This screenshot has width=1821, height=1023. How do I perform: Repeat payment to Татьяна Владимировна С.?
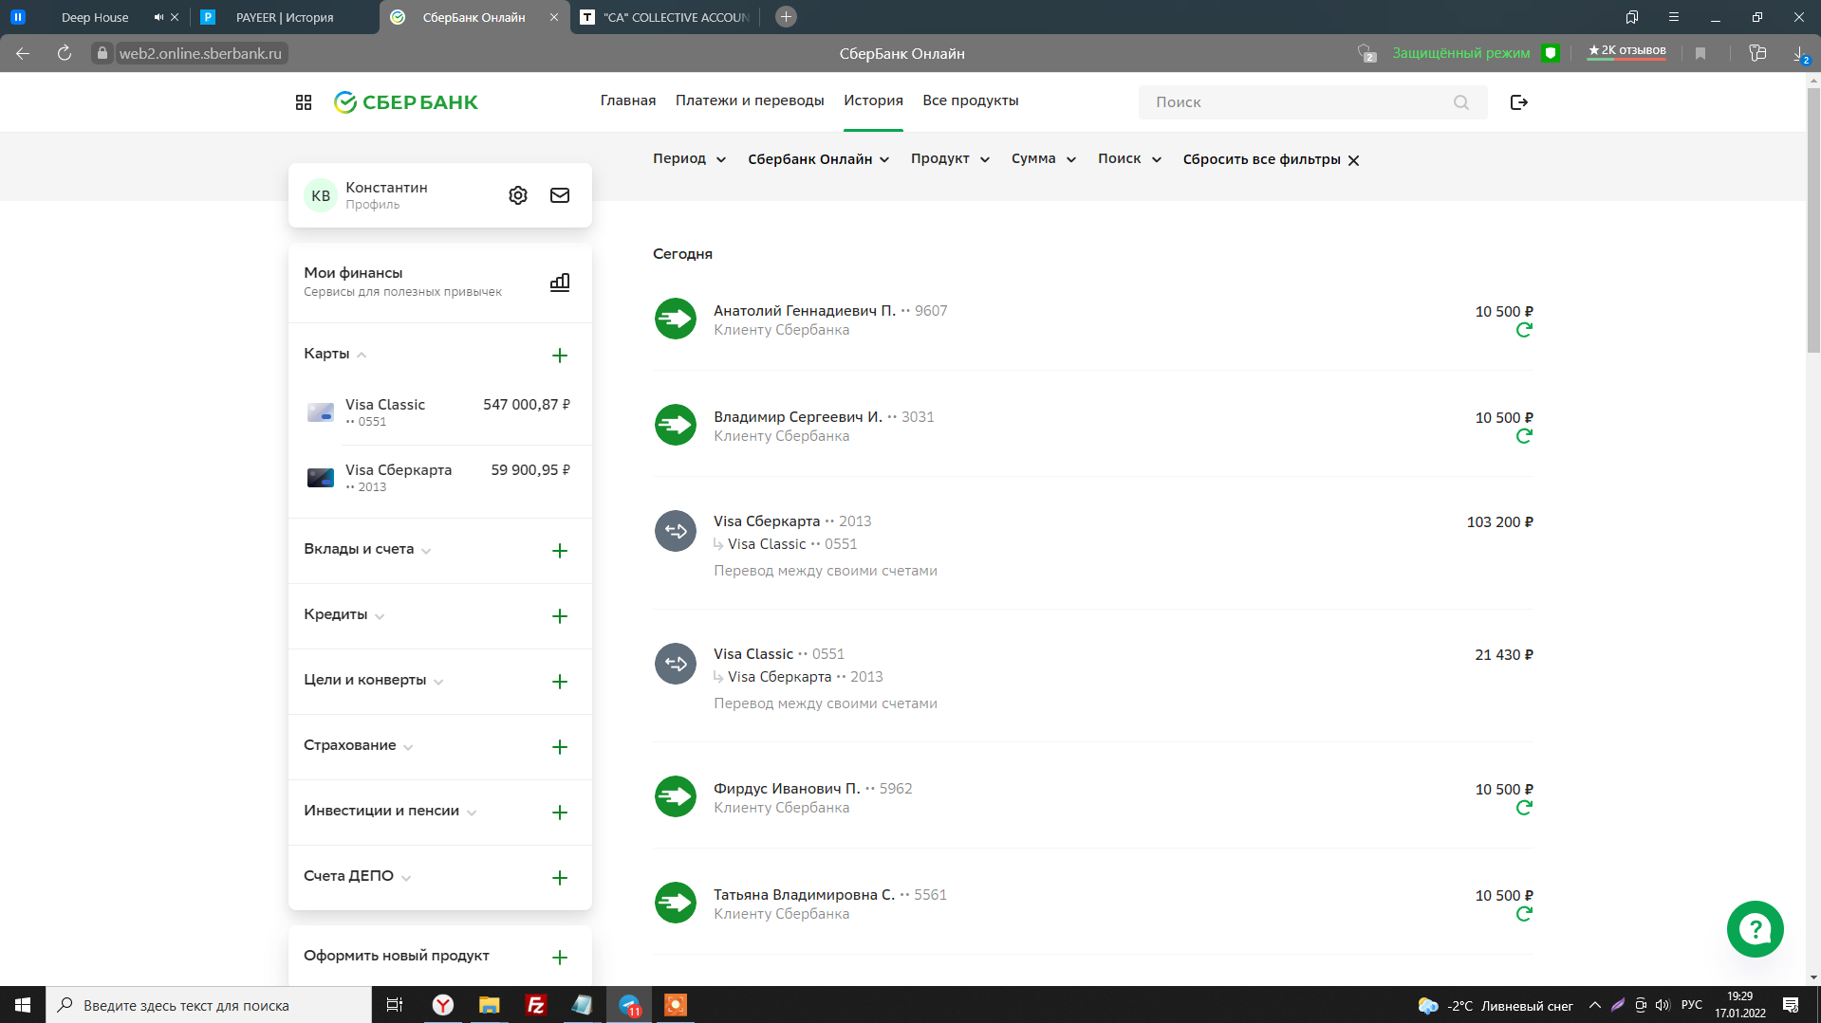[1524, 914]
